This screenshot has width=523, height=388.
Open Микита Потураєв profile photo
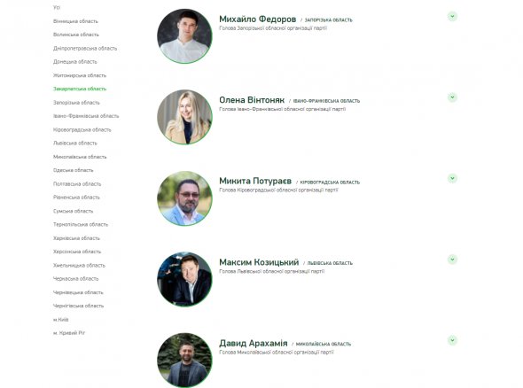(184, 198)
